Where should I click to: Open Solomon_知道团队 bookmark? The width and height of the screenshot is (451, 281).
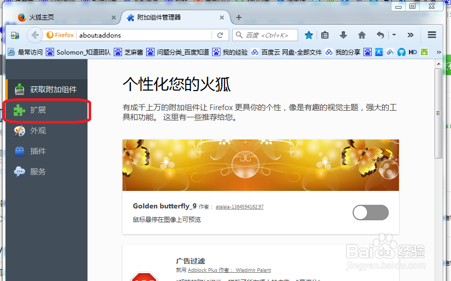coord(79,52)
